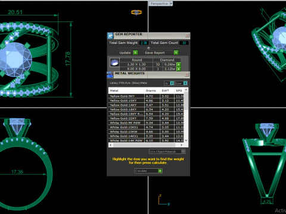
Task: Click the z-y axis indicator icon
Action: 164,200
